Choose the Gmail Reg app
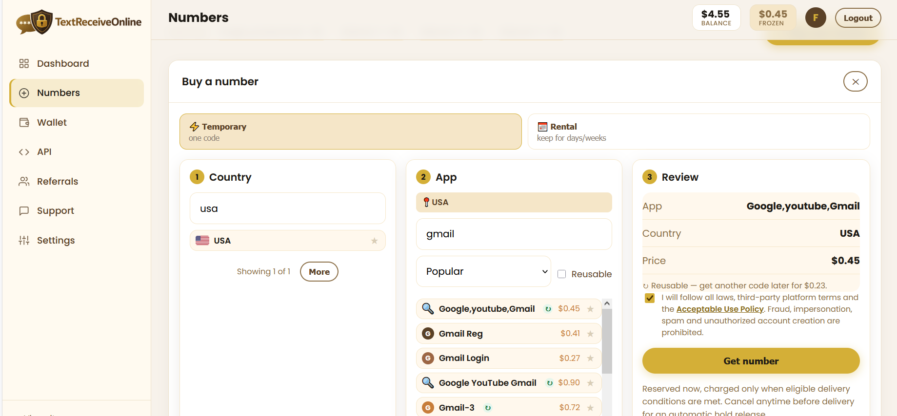The height and width of the screenshot is (416, 897). [509, 334]
